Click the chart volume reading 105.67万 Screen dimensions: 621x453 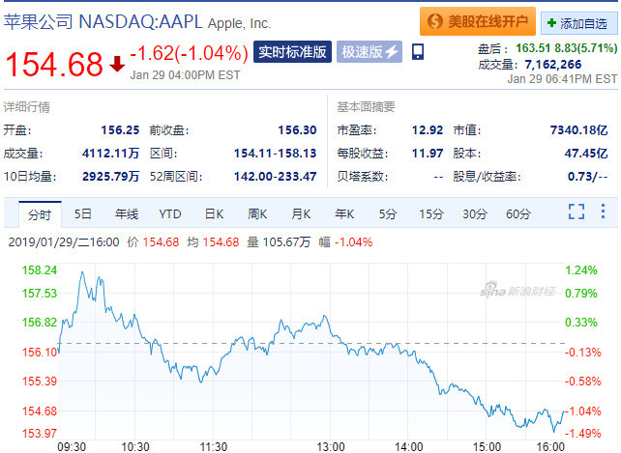(x=286, y=242)
